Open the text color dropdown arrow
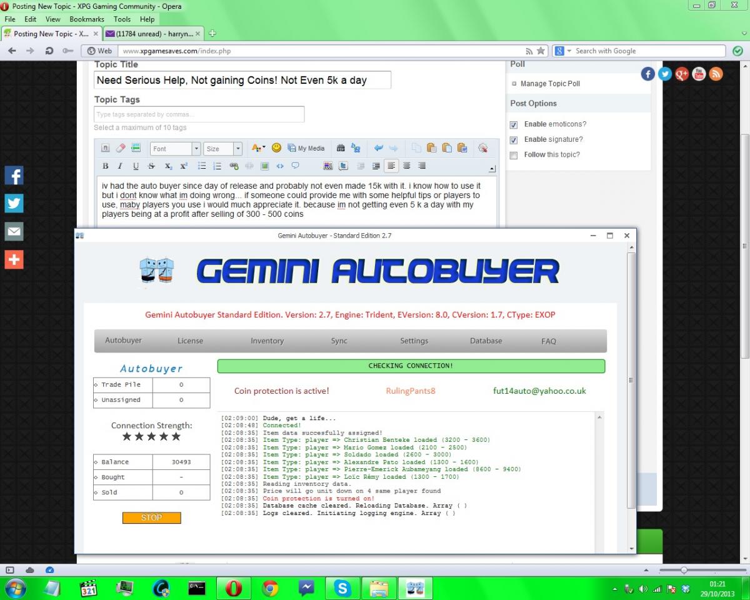Screen dimensions: 750x600 coord(264,148)
